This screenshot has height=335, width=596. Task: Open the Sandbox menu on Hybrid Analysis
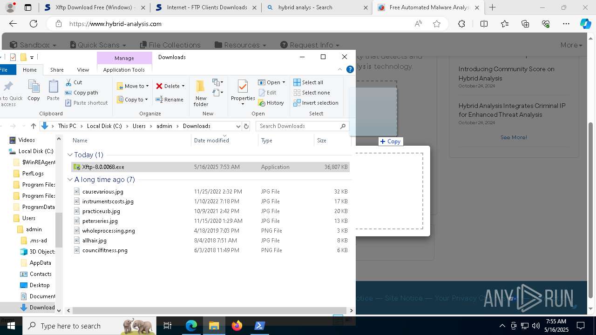[33, 45]
